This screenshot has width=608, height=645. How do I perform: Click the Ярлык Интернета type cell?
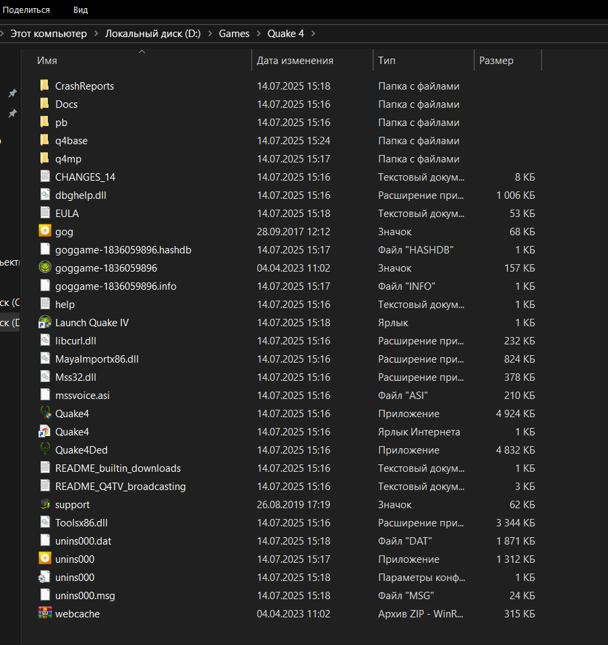(419, 431)
